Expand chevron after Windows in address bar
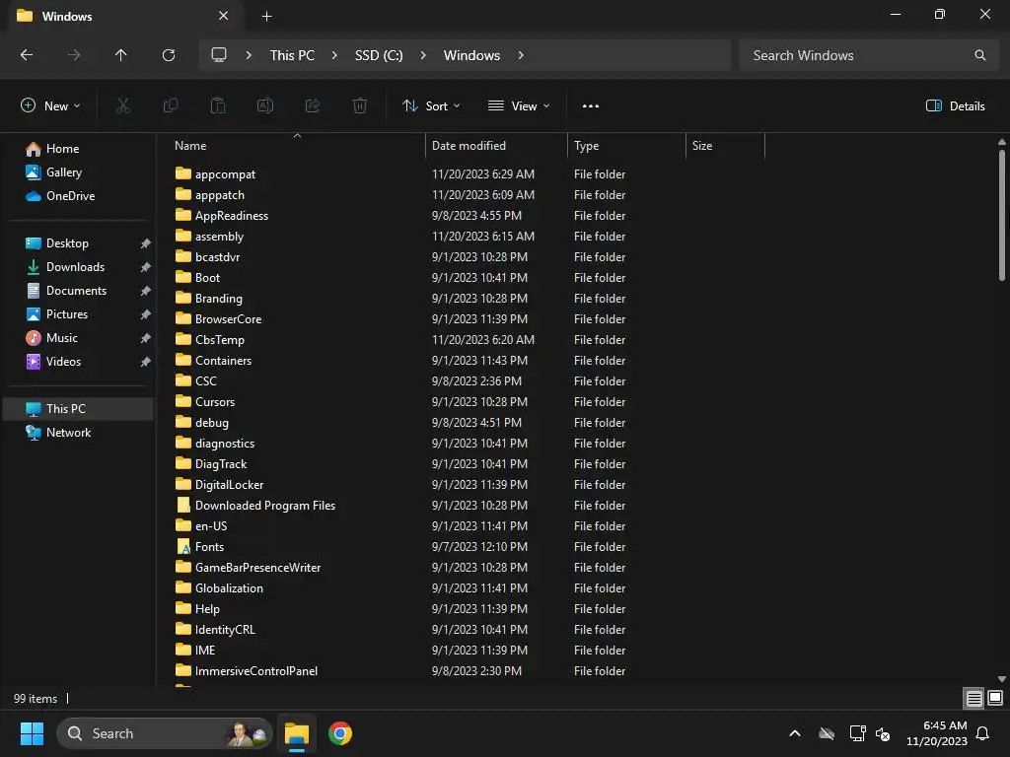 click(x=521, y=55)
